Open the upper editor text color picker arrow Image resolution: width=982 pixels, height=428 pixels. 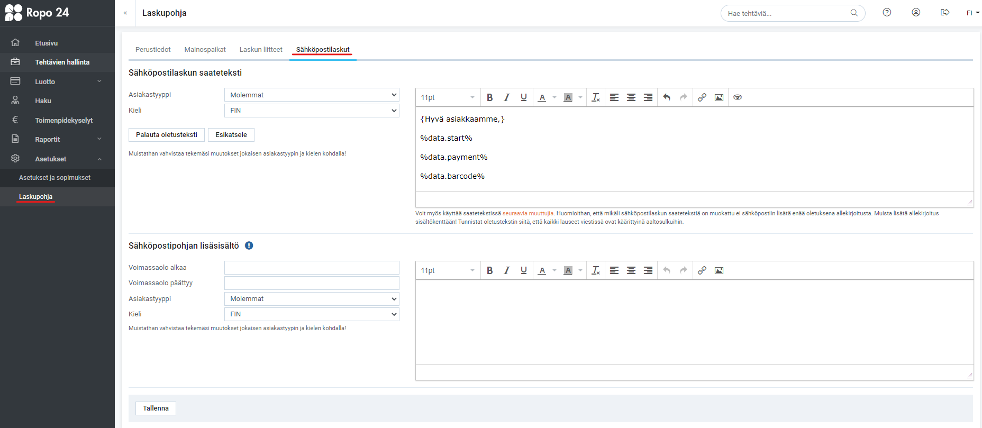554,97
